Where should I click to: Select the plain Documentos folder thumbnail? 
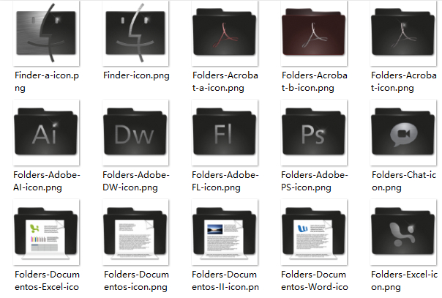point(135,232)
